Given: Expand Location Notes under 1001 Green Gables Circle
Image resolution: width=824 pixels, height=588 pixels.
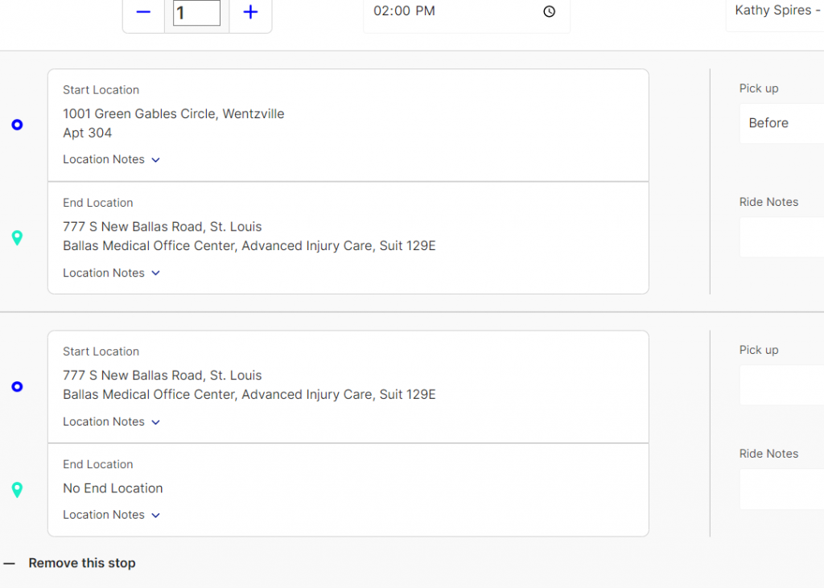Looking at the screenshot, I should tap(112, 159).
